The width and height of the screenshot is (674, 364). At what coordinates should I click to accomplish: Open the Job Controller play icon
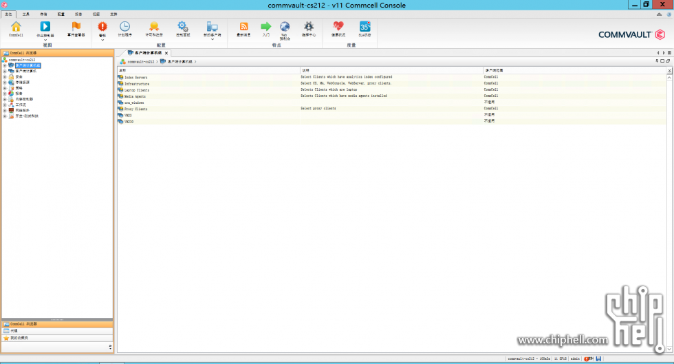pos(45,27)
